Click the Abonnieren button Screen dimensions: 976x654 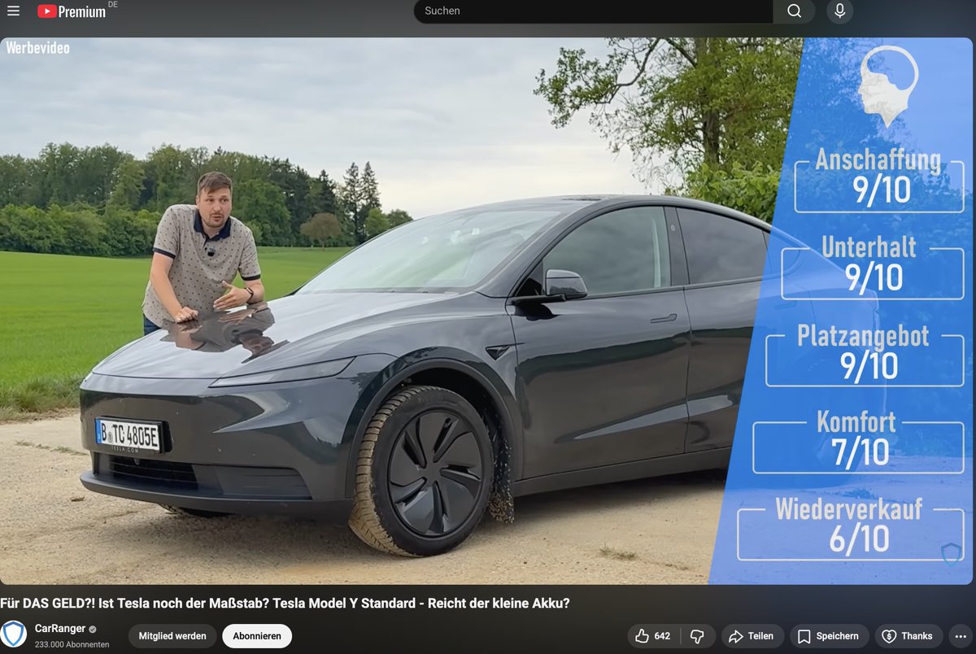(x=257, y=636)
